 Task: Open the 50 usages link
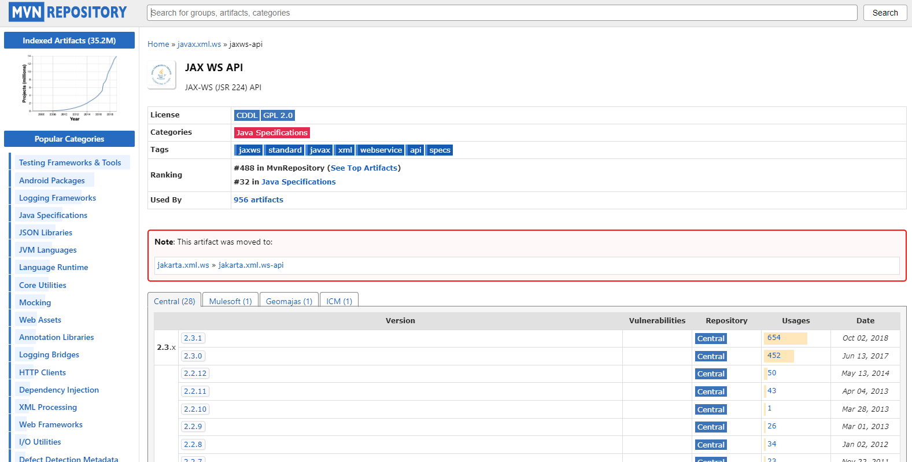pos(772,373)
